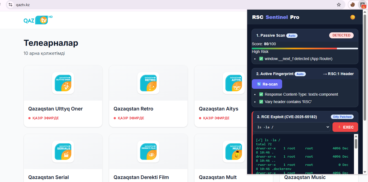Open the Qazaqstan Ulttyq Oner channel logo

pos(63,83)
